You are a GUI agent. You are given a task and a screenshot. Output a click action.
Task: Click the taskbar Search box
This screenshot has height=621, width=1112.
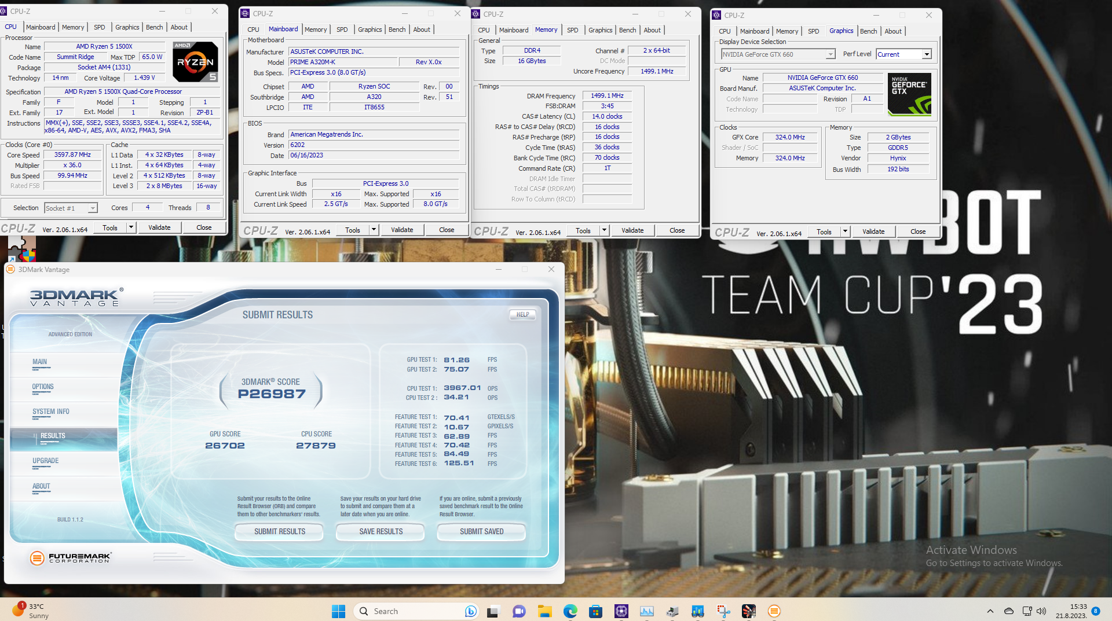click(416, 611)
